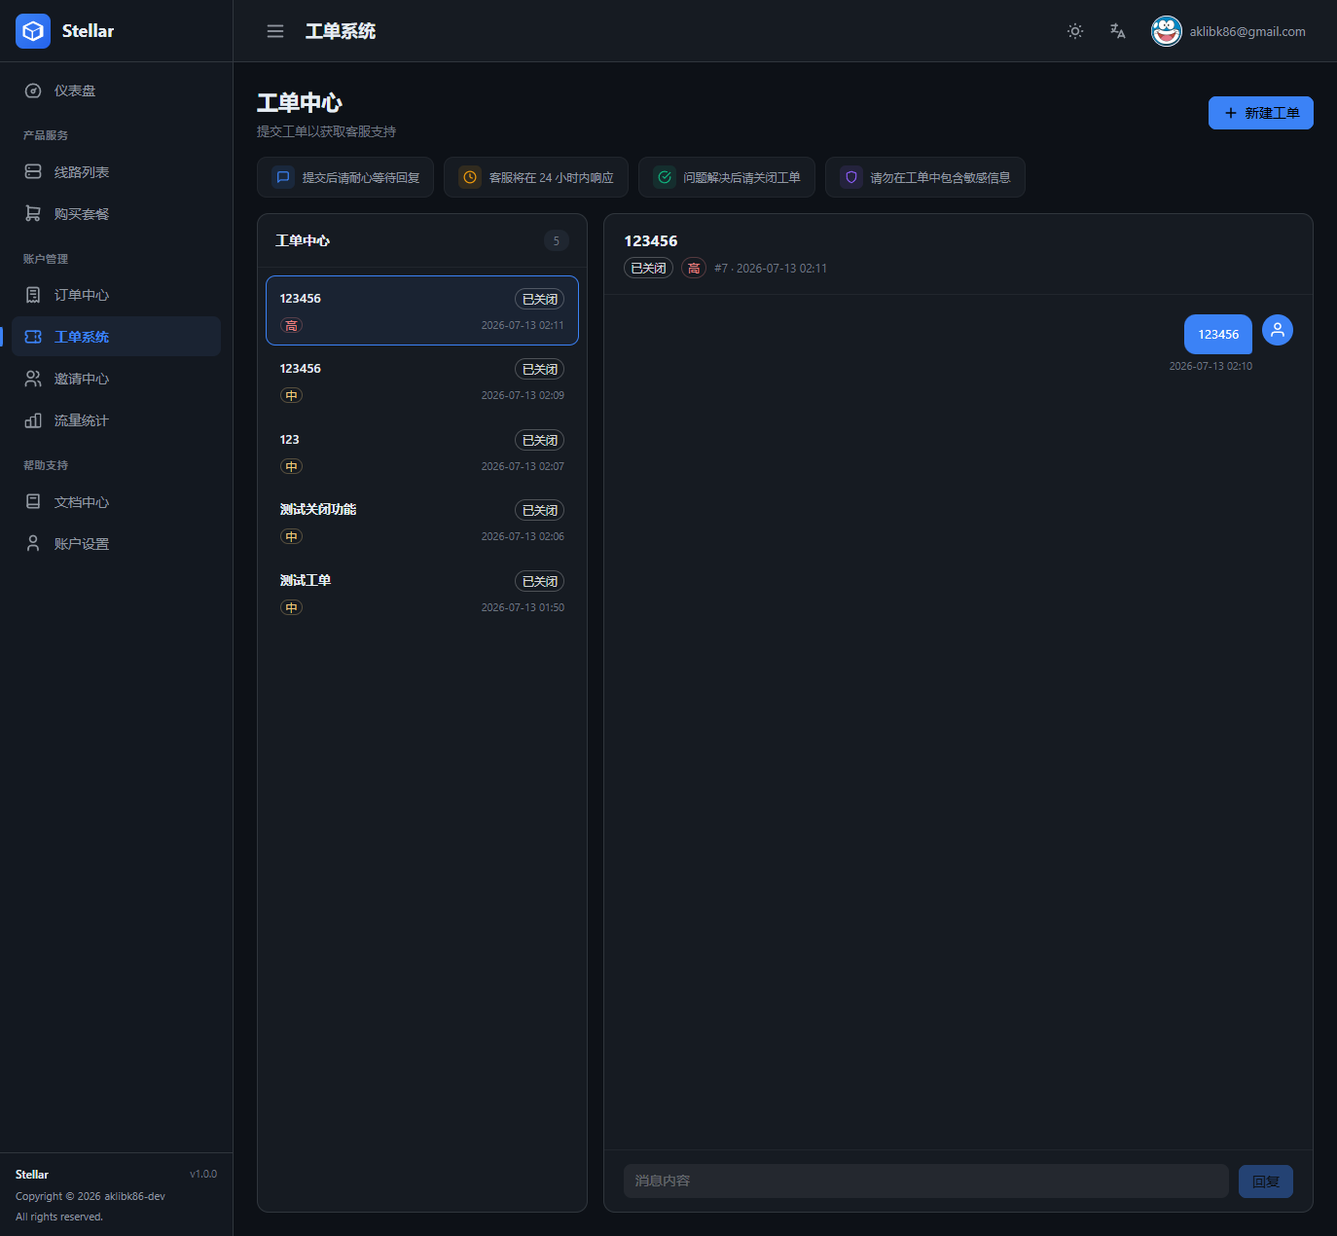Viewport: 1337px width, 1236px height.
Task: Click the 购买套餐 shopping cart icon
Action: [x=33, y=213]
